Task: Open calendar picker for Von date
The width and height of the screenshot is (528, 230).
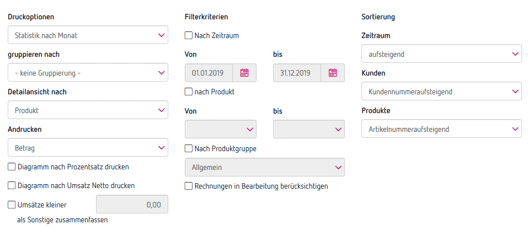Action: click(x=244, y=73)
